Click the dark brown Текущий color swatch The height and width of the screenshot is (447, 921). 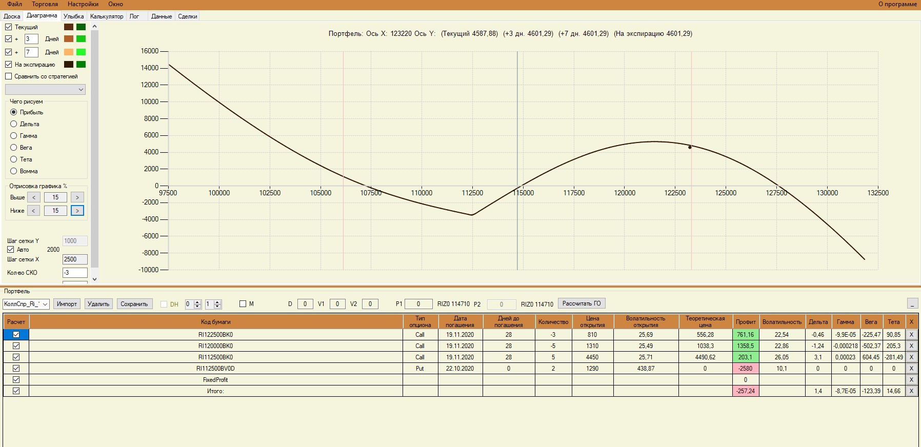[x=69, y=27]
